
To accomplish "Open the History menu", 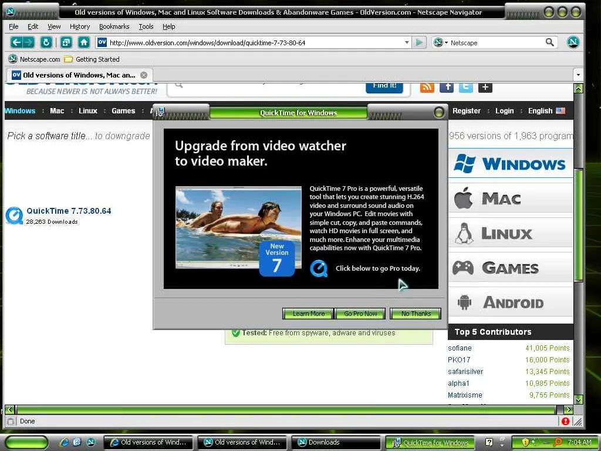I will coord(80,26).
